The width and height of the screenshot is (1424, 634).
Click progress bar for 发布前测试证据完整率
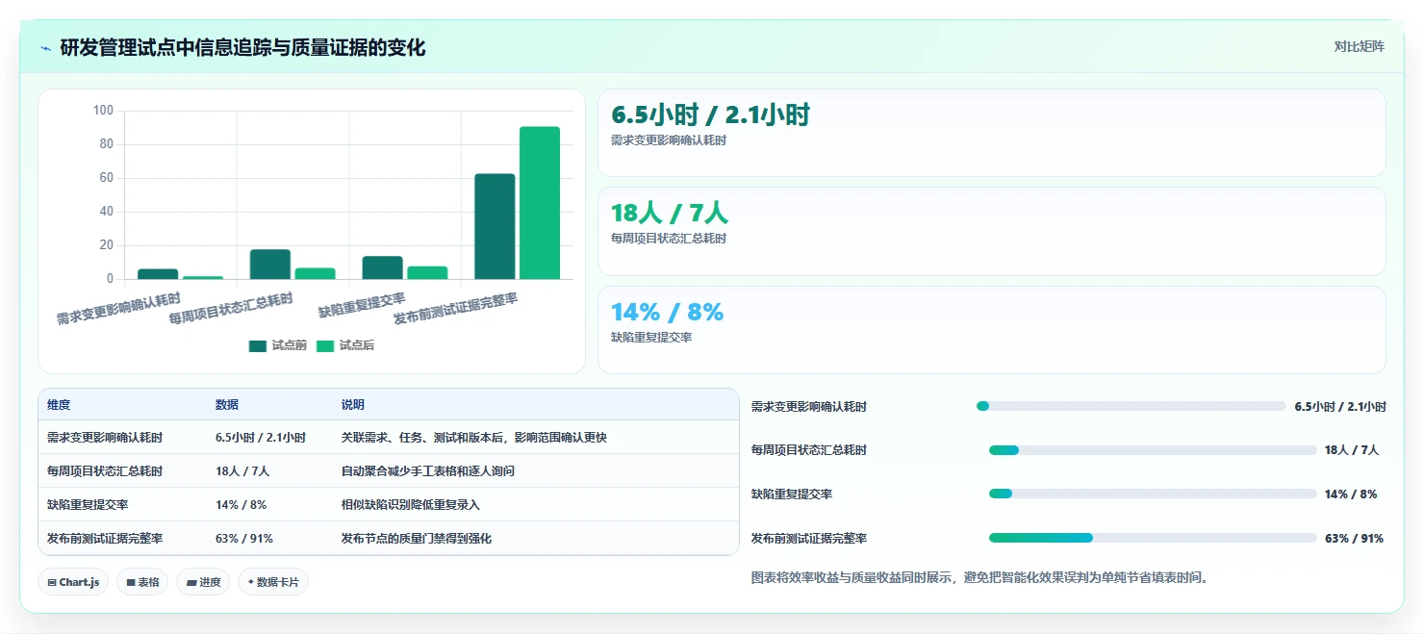click(x=1153, y=538)
